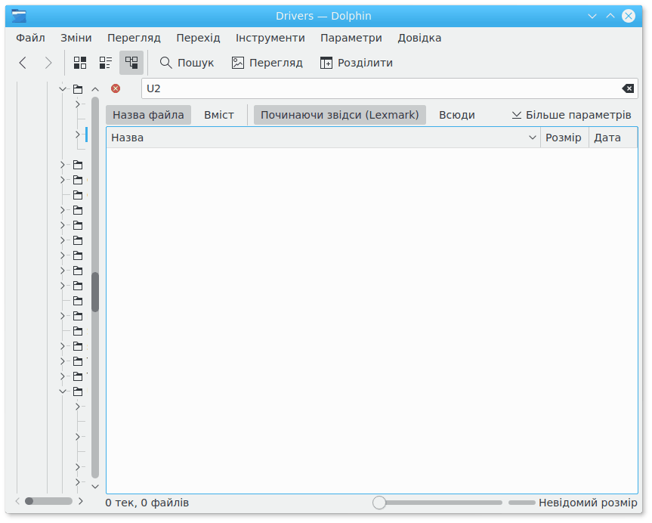Enable search by Назва файла
The width and height of the screenshot is (652, 523).
(x=148, y=115)
